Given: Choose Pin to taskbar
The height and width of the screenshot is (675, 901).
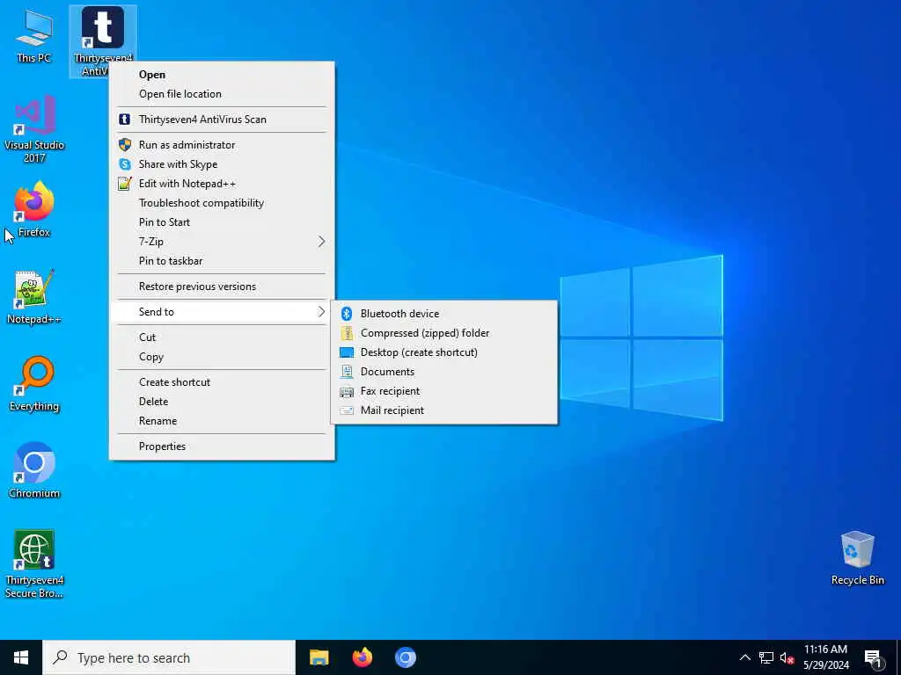Looking at the screenshot, I should click(x=222, y=261).
